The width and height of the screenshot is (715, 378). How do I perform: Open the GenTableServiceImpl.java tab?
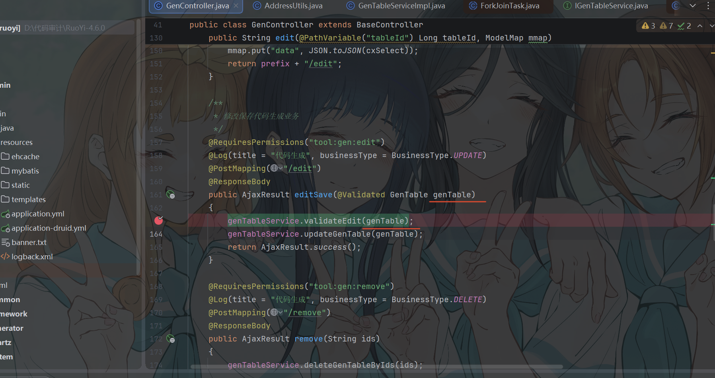coord(396,6)
